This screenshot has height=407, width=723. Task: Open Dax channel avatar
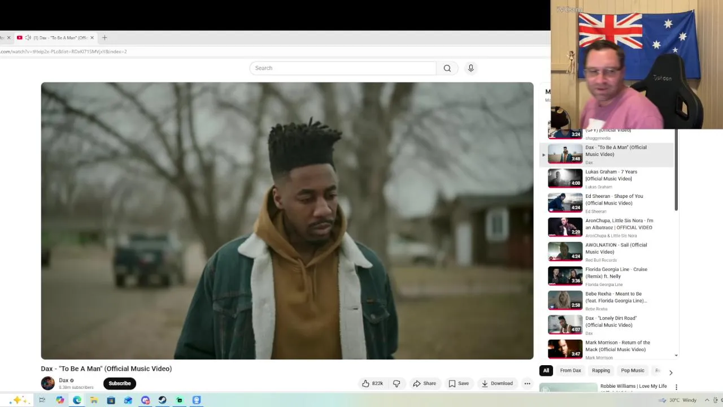tap(48, 383)
